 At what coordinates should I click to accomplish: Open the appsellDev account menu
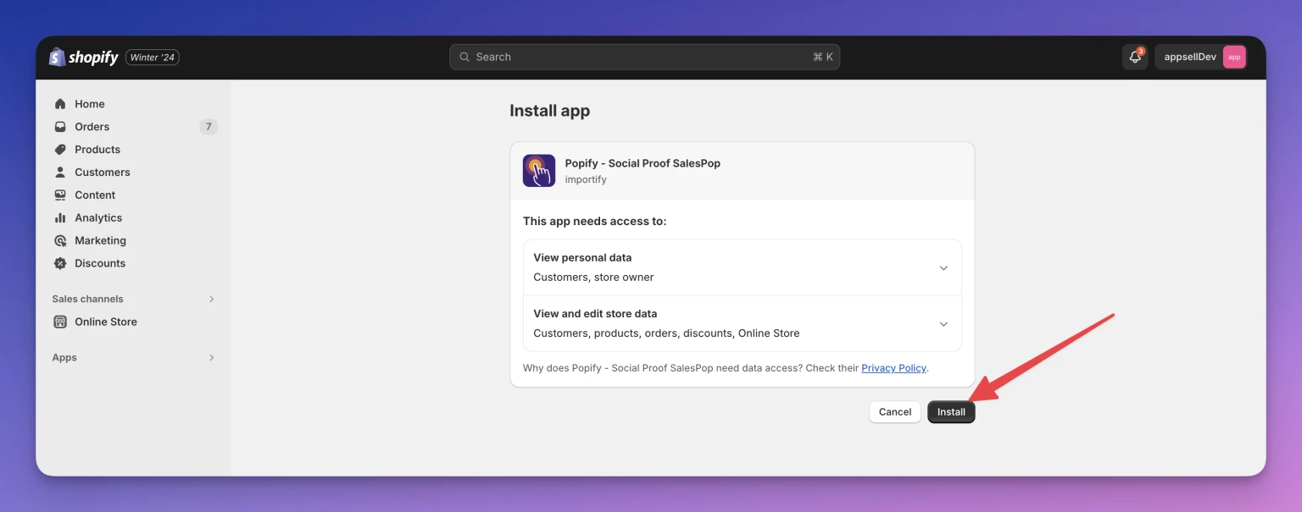click(1201, 57)
